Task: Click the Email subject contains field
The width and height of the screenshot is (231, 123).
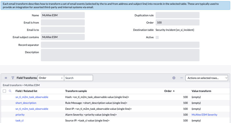Action: [63, 37]
